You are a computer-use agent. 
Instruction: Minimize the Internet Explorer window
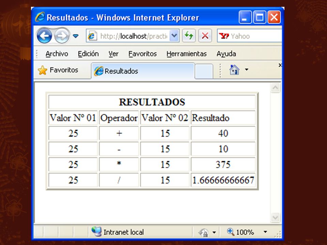(x=245, y=17)
